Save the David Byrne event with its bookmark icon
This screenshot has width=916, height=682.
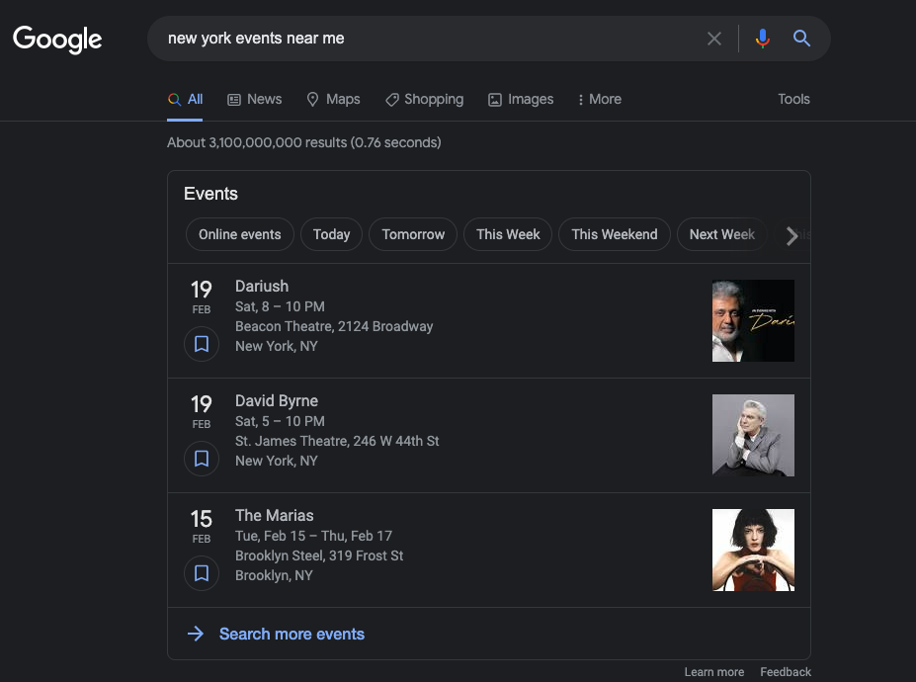202,459
